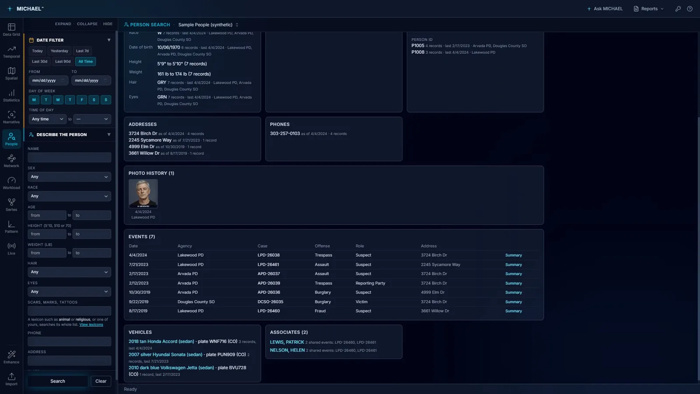Open the Data Grid view
700x394 pixels.
(x=11, y=29)
